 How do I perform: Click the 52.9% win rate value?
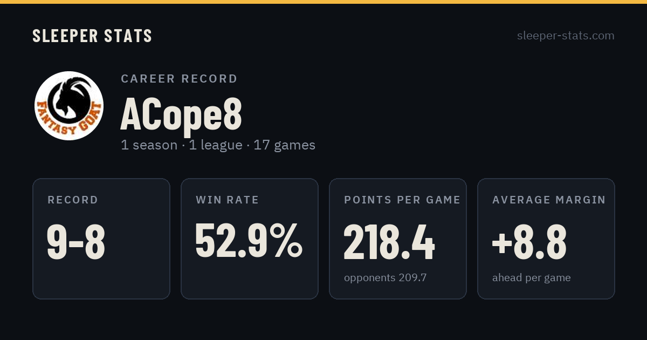(249, 241)
